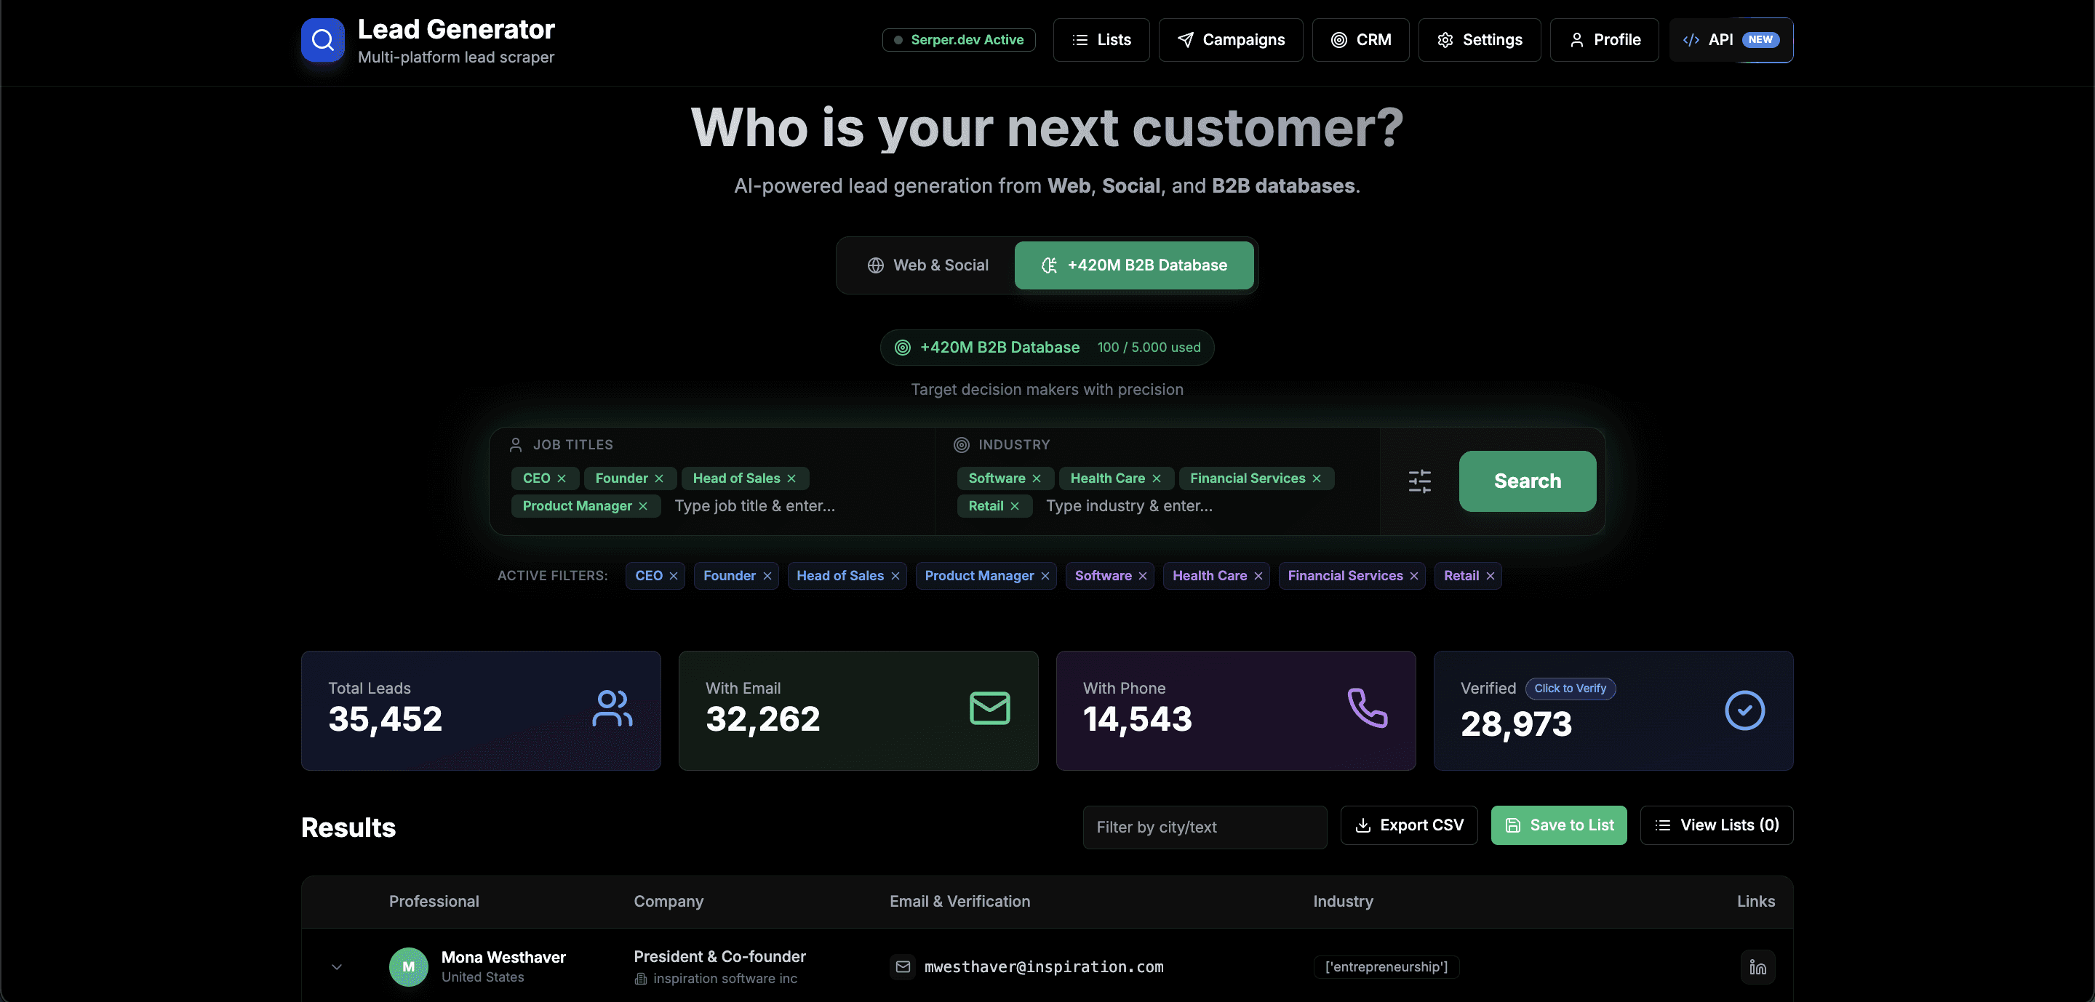The width and height of the screenshot is (2095, 1002).
Task: Click the verified checkmark circle icon
Action: [x=1744, y=710]
